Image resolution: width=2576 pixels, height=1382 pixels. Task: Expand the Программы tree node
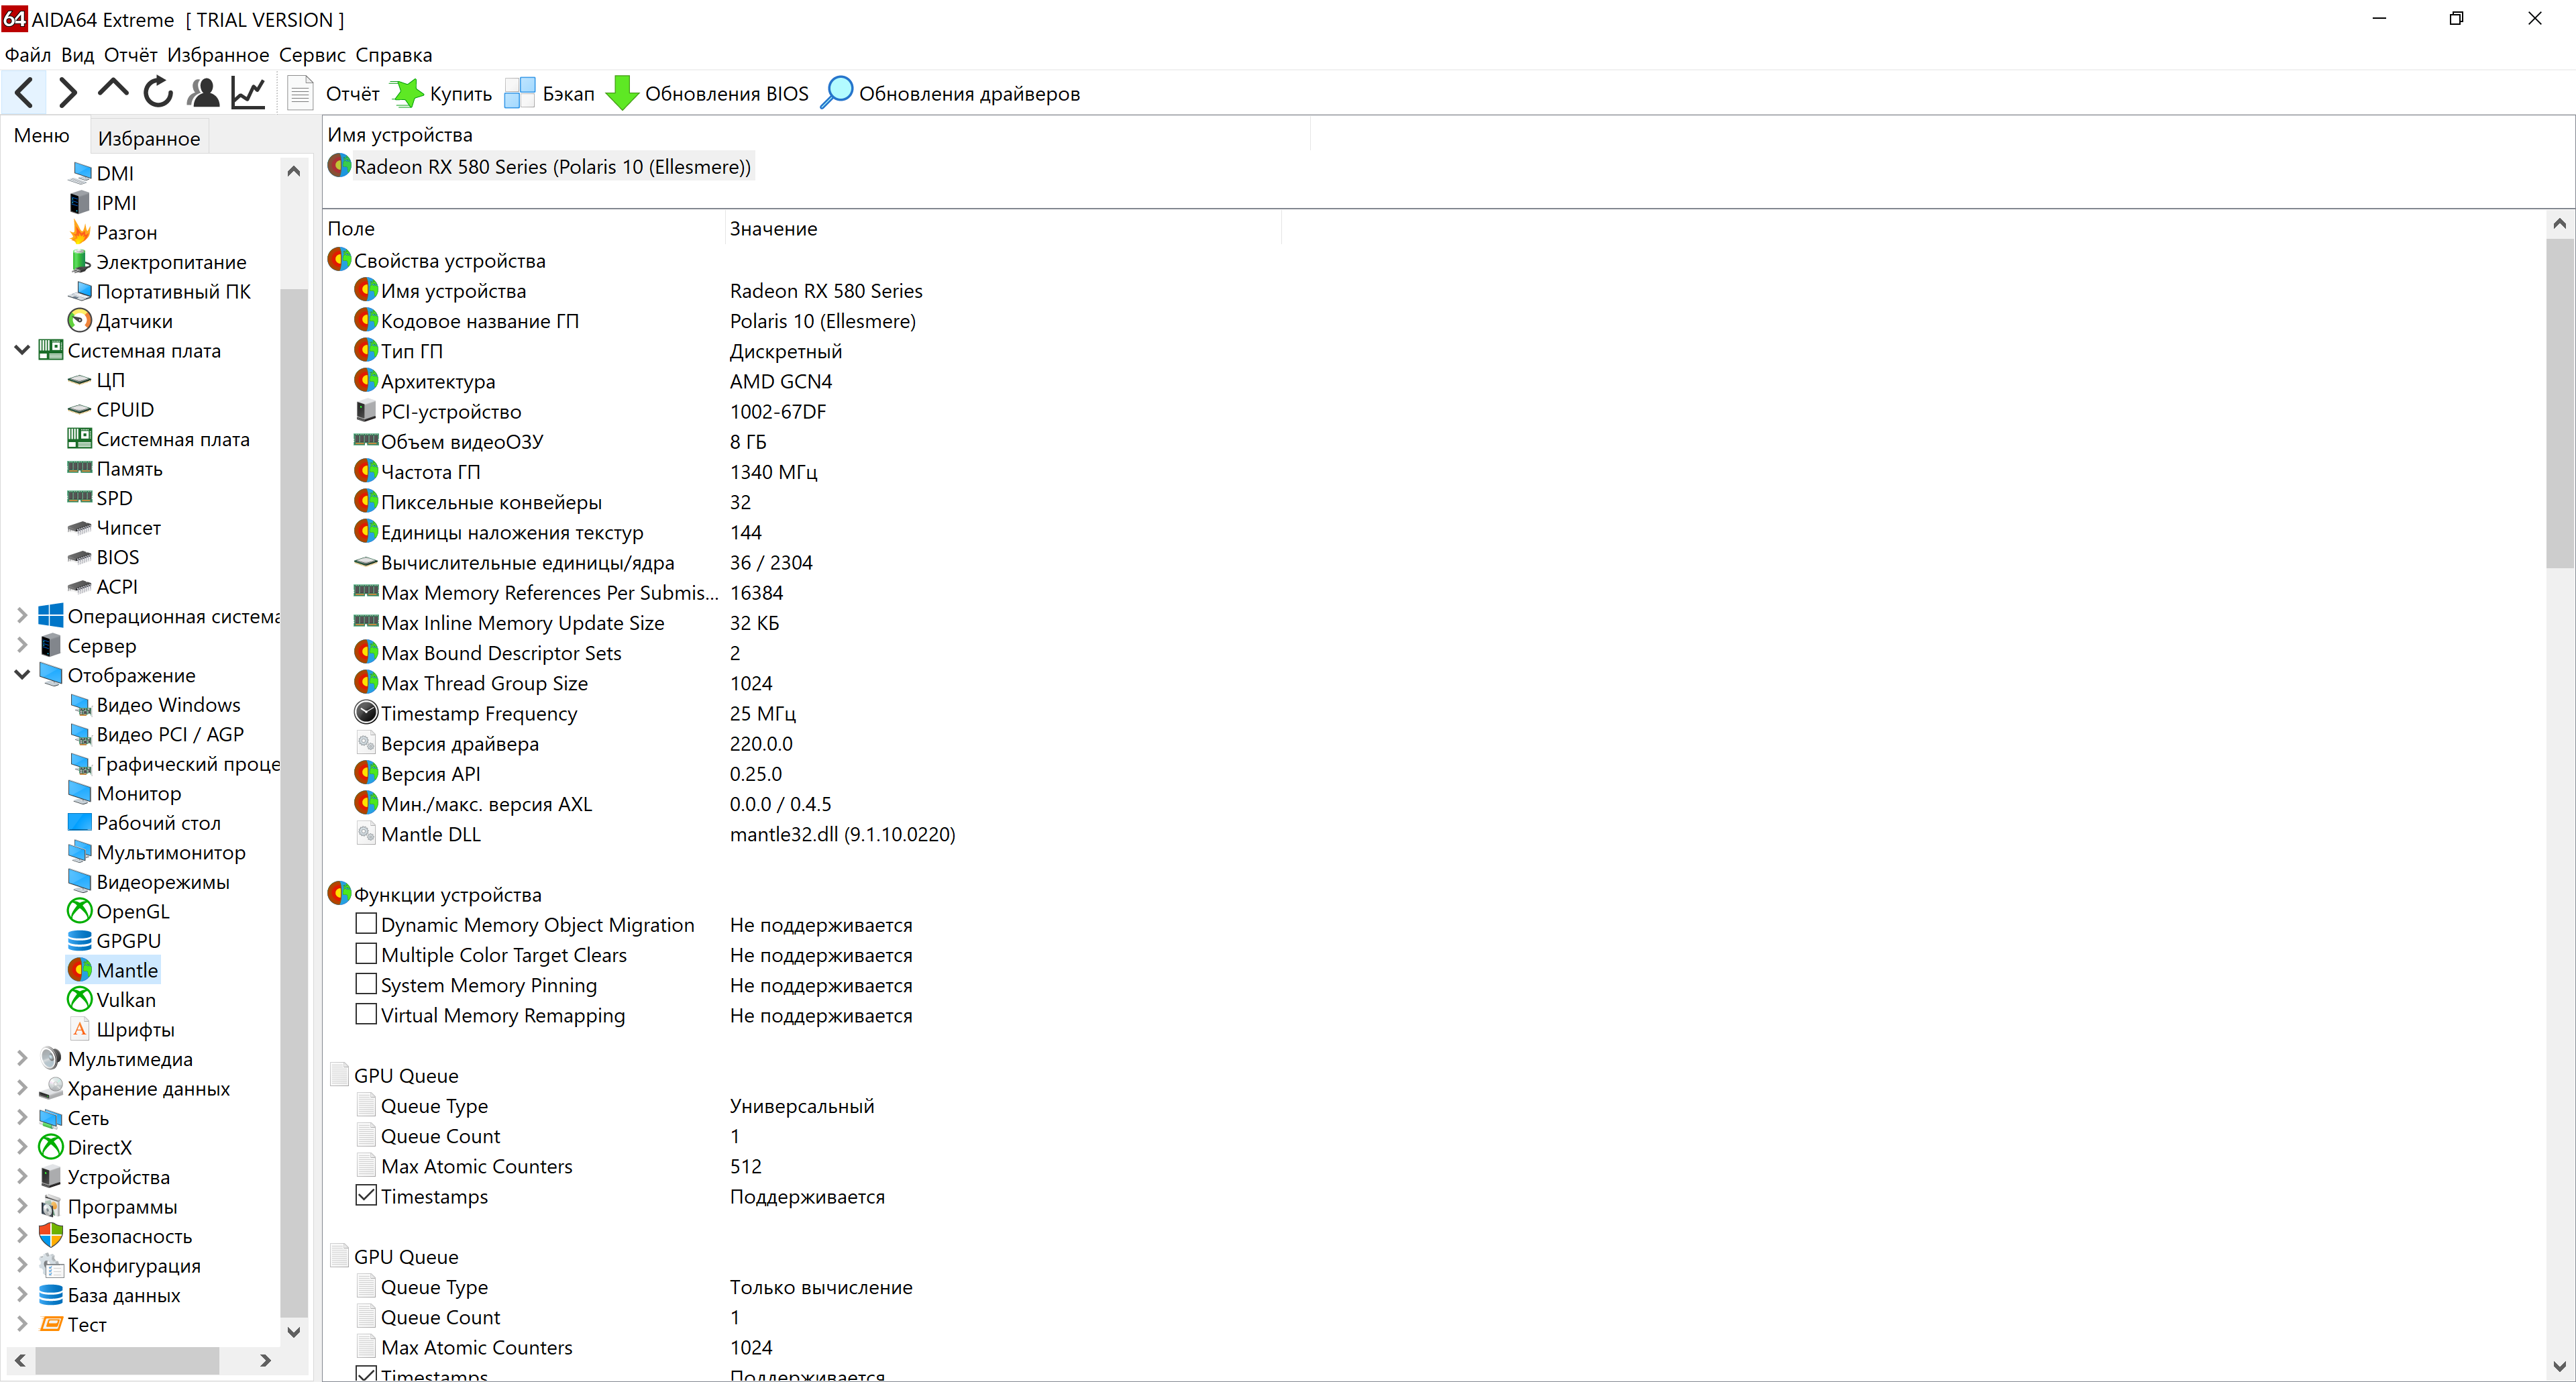[x=22, y=1206]
